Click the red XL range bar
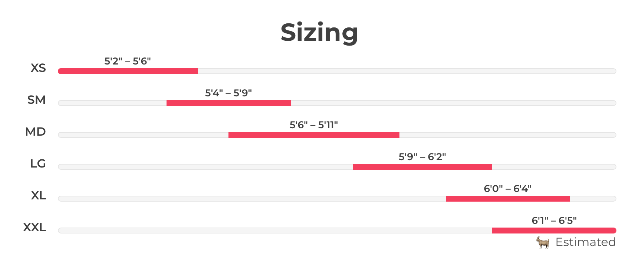632x275 pixels. (508, 199)
